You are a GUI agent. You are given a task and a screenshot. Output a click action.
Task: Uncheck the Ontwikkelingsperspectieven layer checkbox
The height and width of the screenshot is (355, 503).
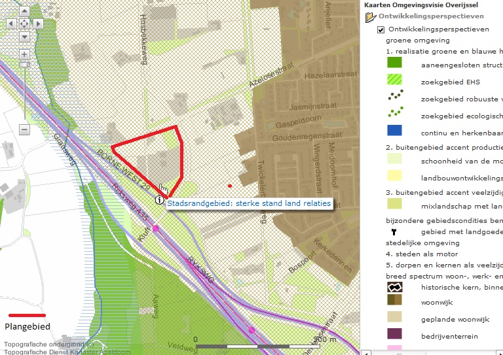tap(381, 29)
